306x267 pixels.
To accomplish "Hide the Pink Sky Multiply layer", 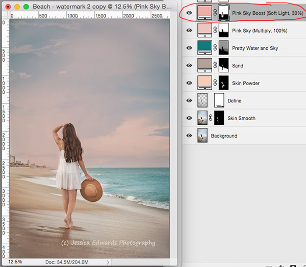I will point(189,31).
